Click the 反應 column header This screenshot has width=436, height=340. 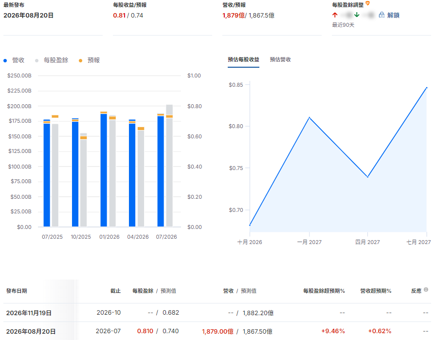(x=416, y=291)
